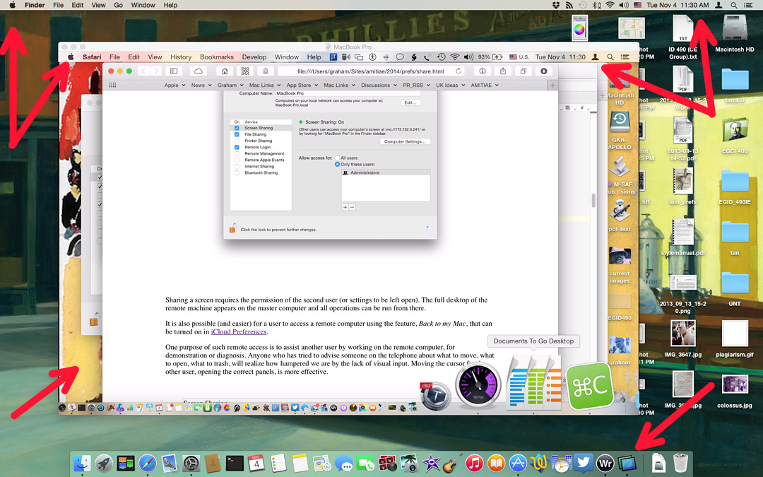This screenshot has height=477, width=763.
Task: Toggle Printer Sharing checkbox in the Sharing image
Action: (x=237, y=141)
